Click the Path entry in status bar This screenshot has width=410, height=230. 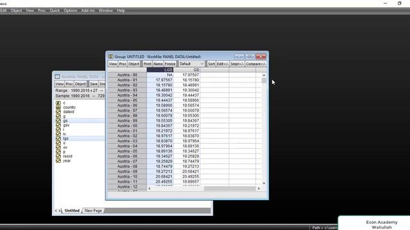(x=324, y=227)
